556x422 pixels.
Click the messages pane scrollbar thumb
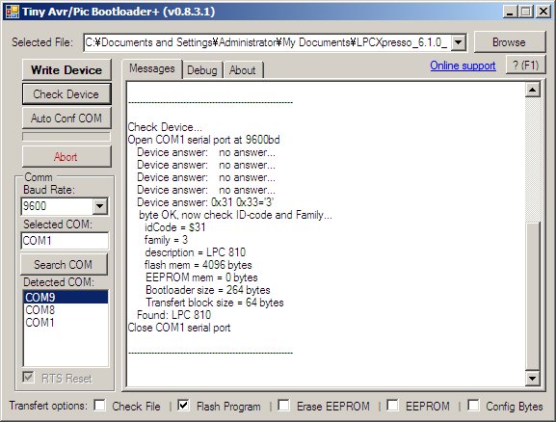click(532, 296)
